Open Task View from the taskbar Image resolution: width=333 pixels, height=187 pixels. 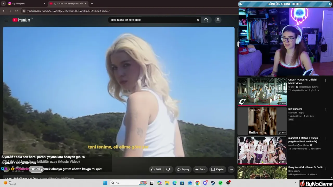pyautogui.click(x=151, y=183)
